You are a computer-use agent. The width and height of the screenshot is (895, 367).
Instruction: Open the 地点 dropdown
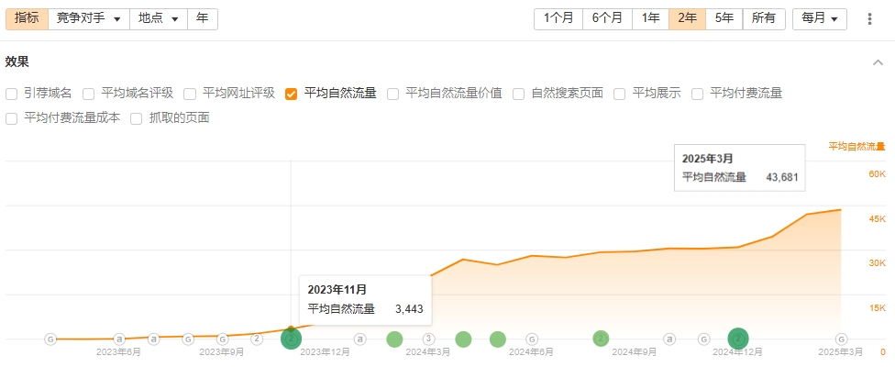[x=159, y=19]
